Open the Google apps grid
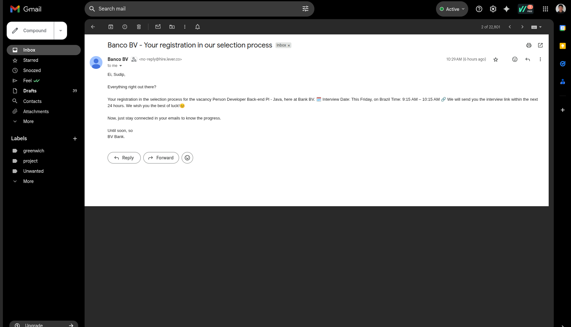Image resolution: width=571 pixels, height=327 pixels. point(545,9)
